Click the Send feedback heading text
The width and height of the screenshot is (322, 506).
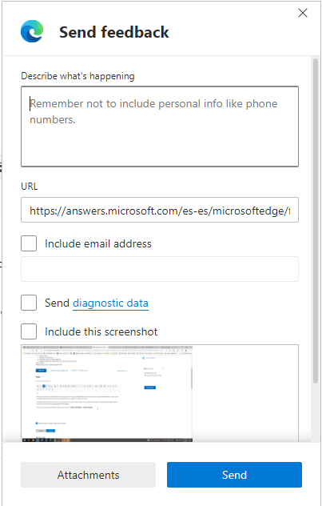[114, 32]
